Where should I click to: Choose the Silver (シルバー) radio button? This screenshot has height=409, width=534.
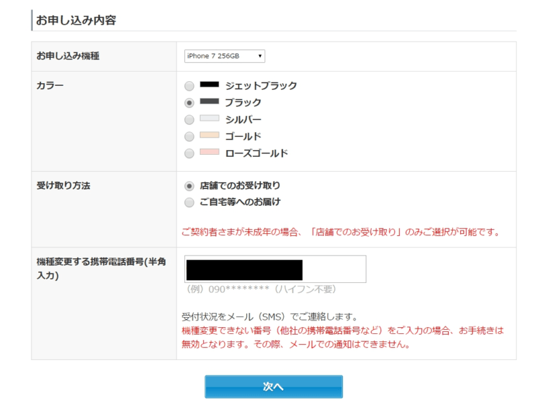[190, 120]
